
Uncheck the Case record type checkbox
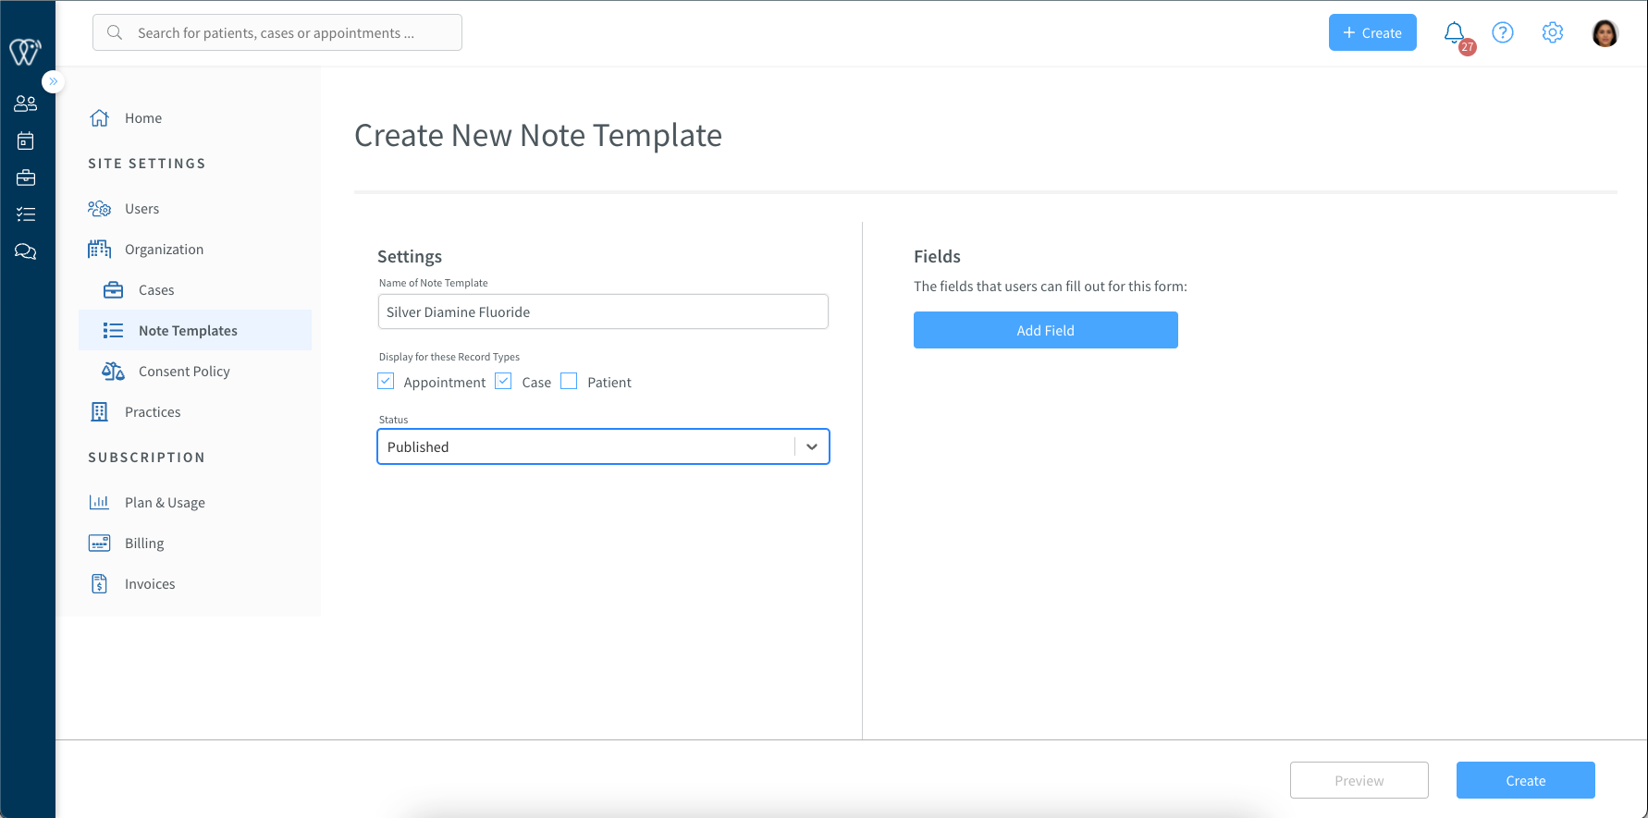tap(504, 381)
